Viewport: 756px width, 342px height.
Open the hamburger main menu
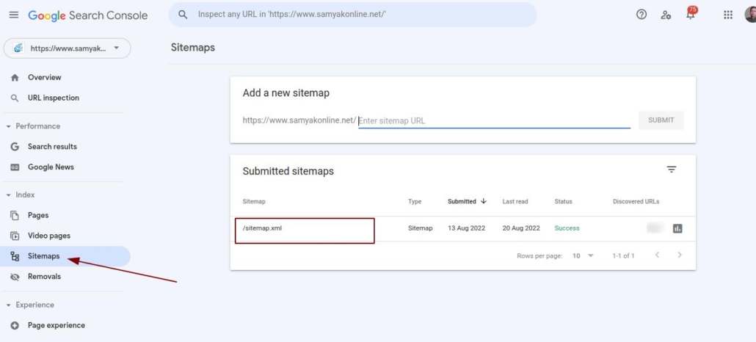[x=14, y=15]
